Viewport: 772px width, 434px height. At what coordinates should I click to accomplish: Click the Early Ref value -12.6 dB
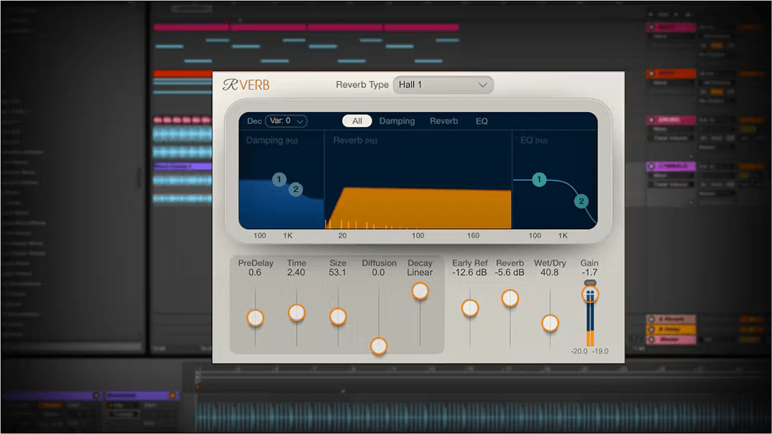point(469,272)
